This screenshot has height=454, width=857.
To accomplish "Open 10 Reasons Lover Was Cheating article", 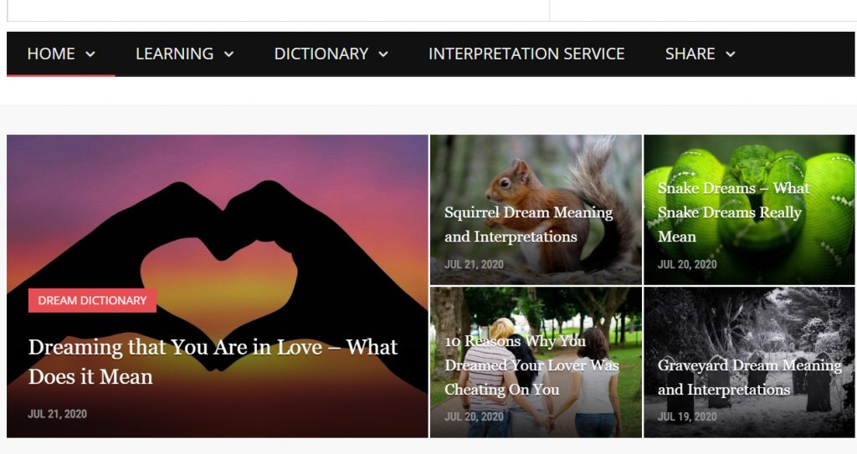I will pyautogui.click(x=531, y=365).
